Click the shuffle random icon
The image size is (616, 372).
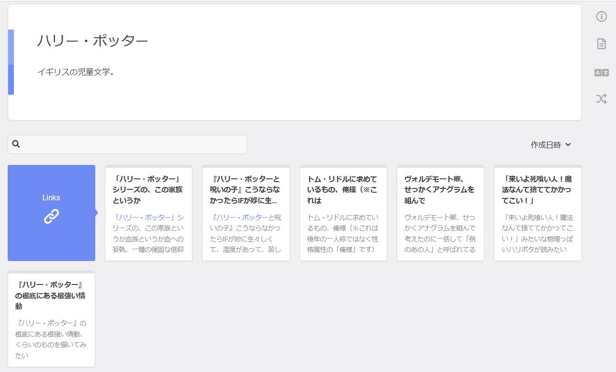coord(601,99)
